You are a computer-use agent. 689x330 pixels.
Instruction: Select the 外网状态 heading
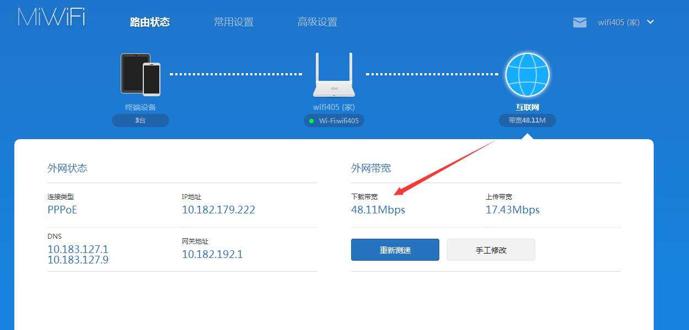click(x=67, y=168)
